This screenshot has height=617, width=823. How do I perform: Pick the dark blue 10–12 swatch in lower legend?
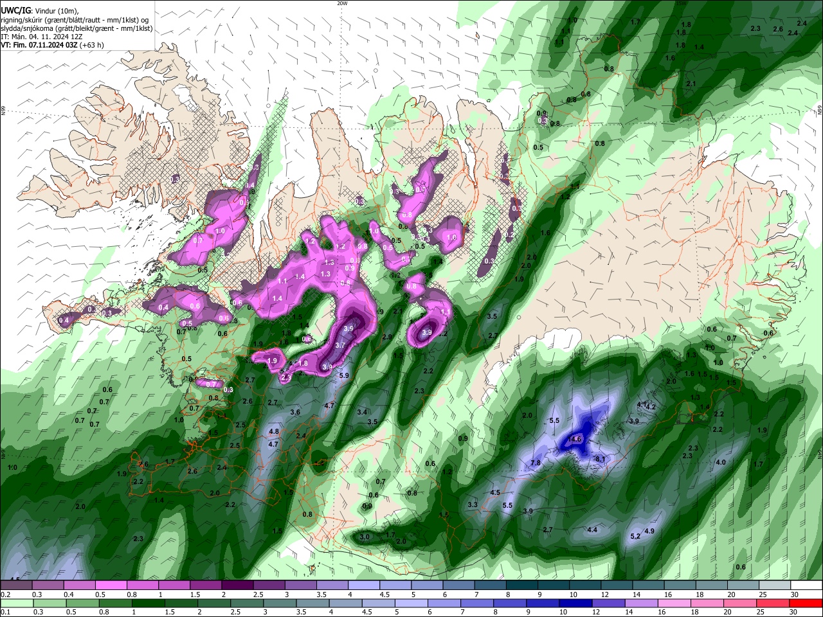coord(574,603)
